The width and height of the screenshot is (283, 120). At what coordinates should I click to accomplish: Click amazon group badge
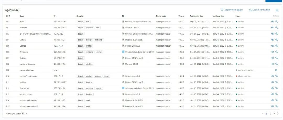click(x=89, y=28)
